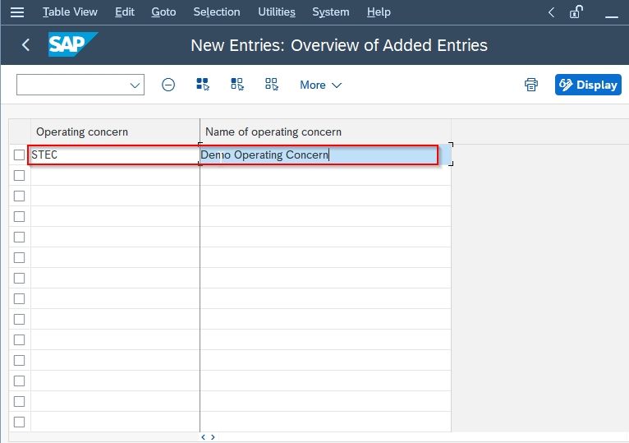Click the Print icon
This screenshot has height=443, width=629.
coord(531,85)
